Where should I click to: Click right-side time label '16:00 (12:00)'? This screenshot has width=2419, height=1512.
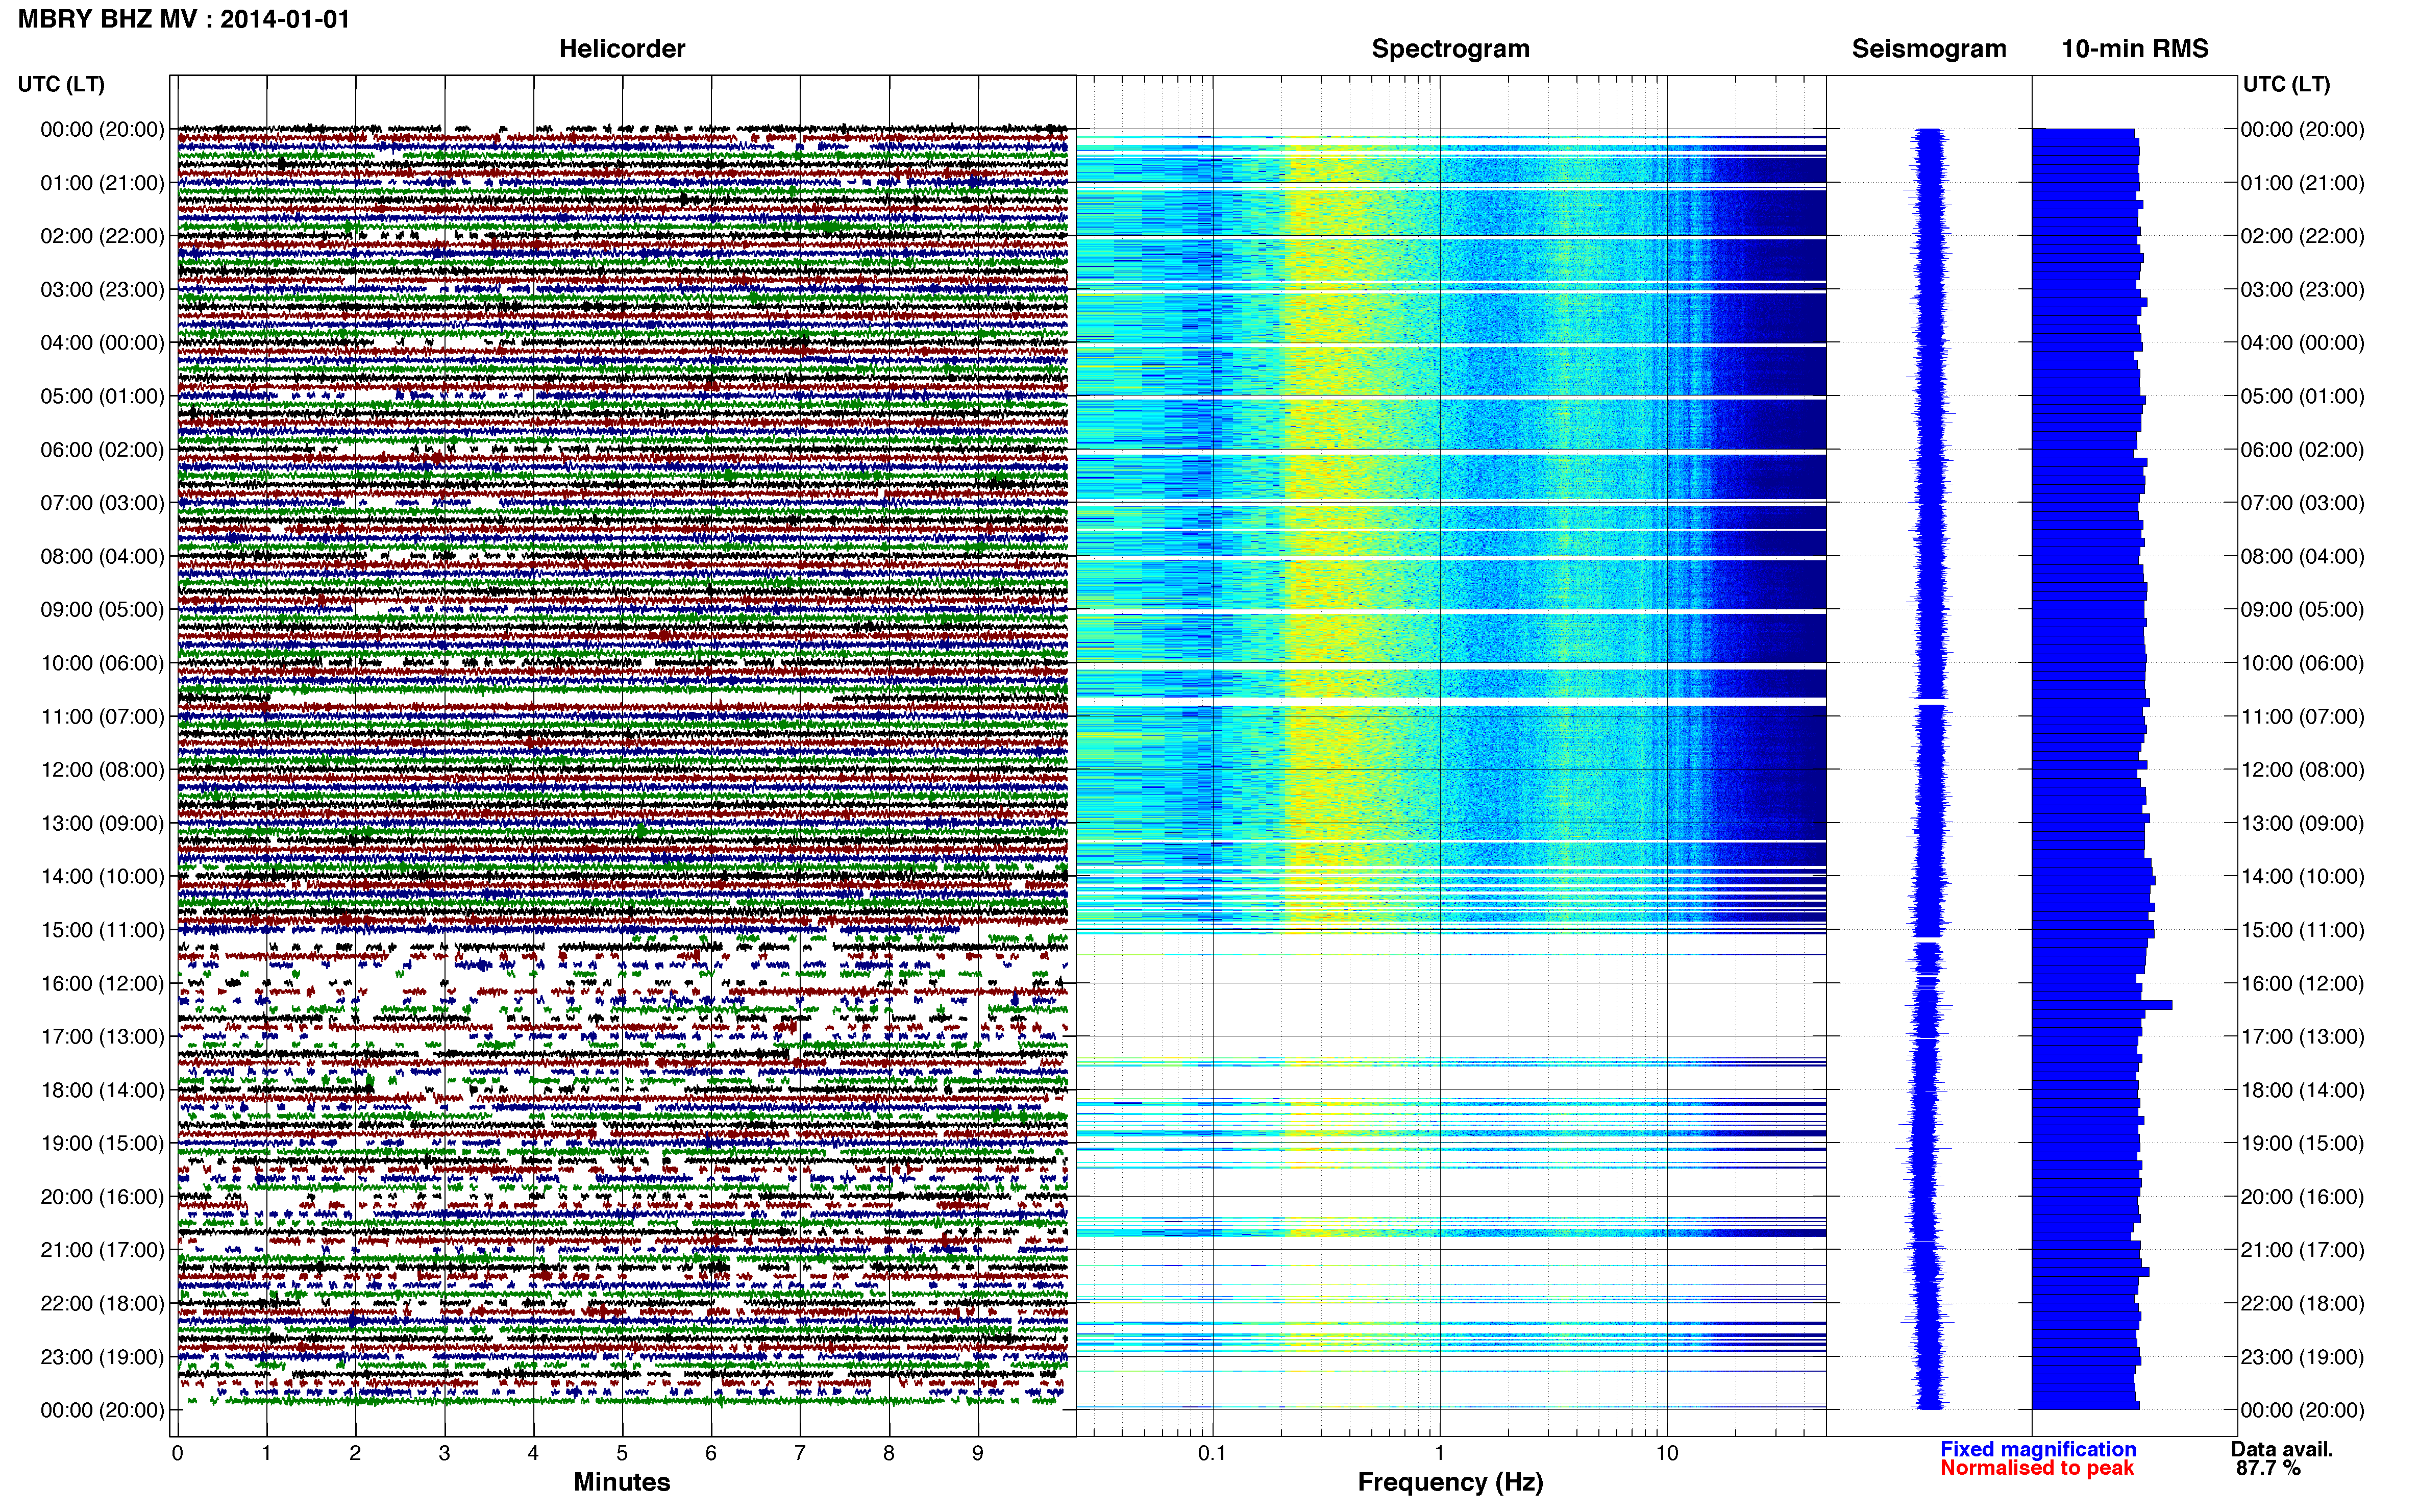2303,983
